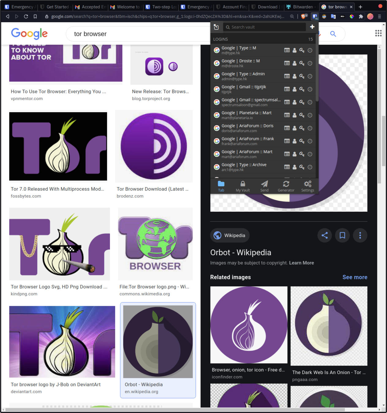Open related image 'Browser, onion, tor icon'
Screen dimensions: 387x413
[x=249, y=325]
